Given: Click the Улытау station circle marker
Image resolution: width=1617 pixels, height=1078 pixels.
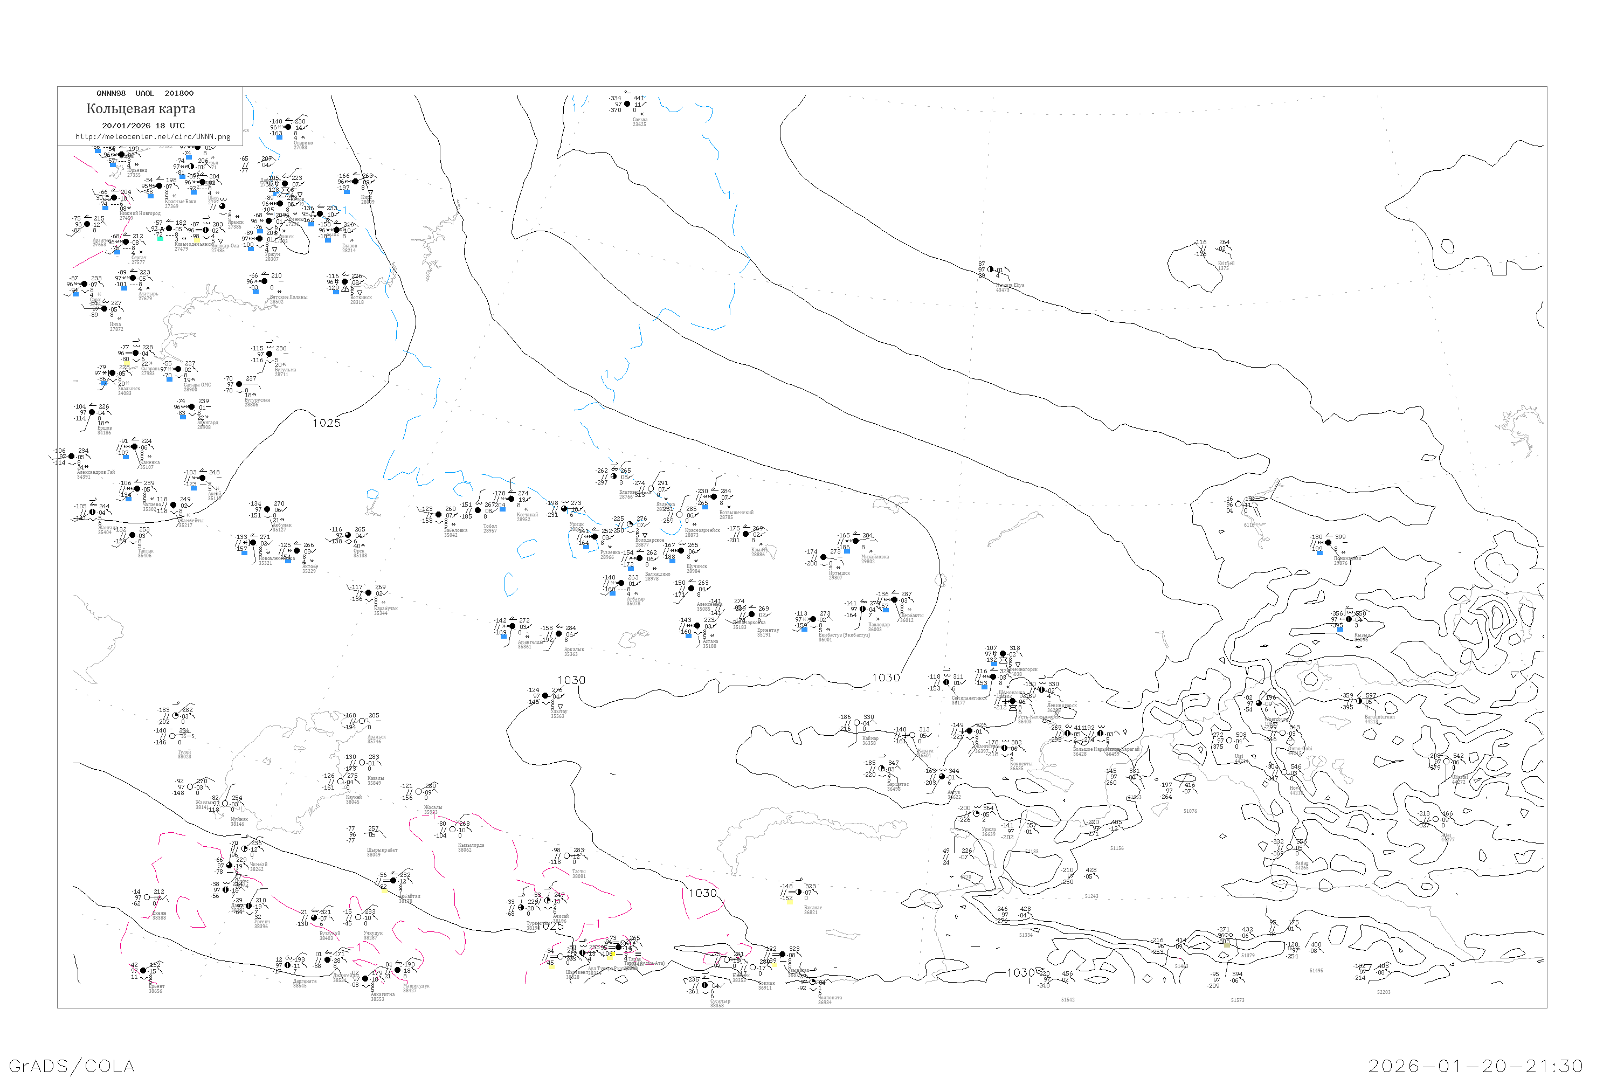Looking at the screenshot, I should (546, 696).
